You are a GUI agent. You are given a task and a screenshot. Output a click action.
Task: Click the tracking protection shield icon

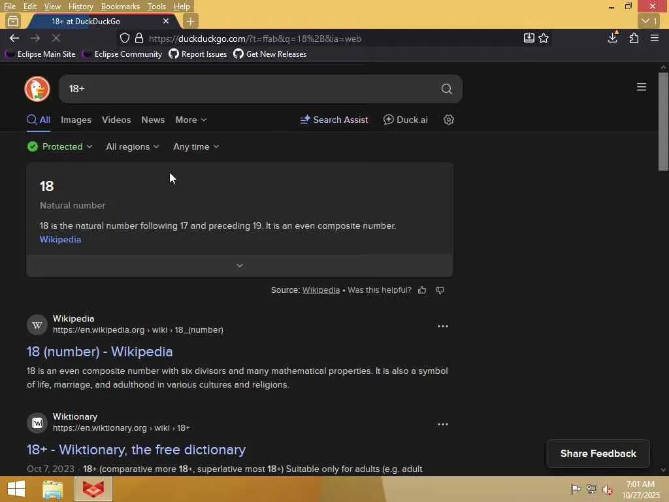(125, 39)
